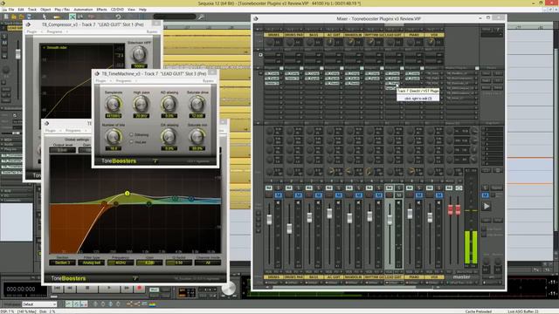The width and height of the screenshot is (559, 314).
Task: Click DRUMS track name label in Mixer
Action: coord(273,35)
